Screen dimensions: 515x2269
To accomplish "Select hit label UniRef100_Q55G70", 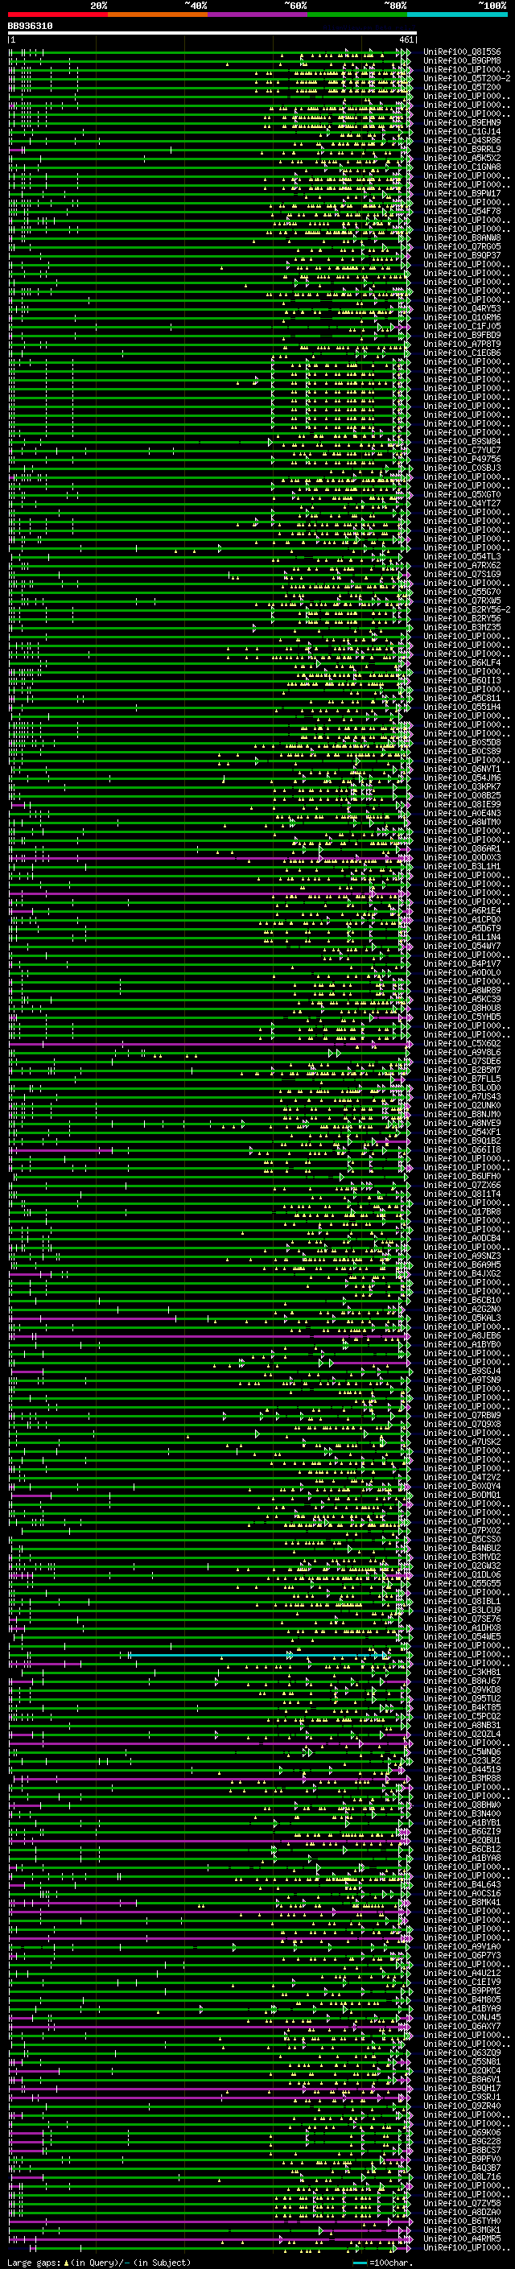I will pyautogui.click(x=462, y=592).
